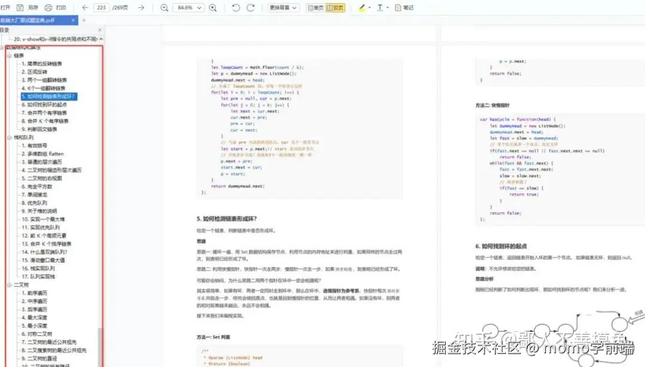
Task: Open outline item 7. 合并两个有序链表
Action: tap(44, 113)
